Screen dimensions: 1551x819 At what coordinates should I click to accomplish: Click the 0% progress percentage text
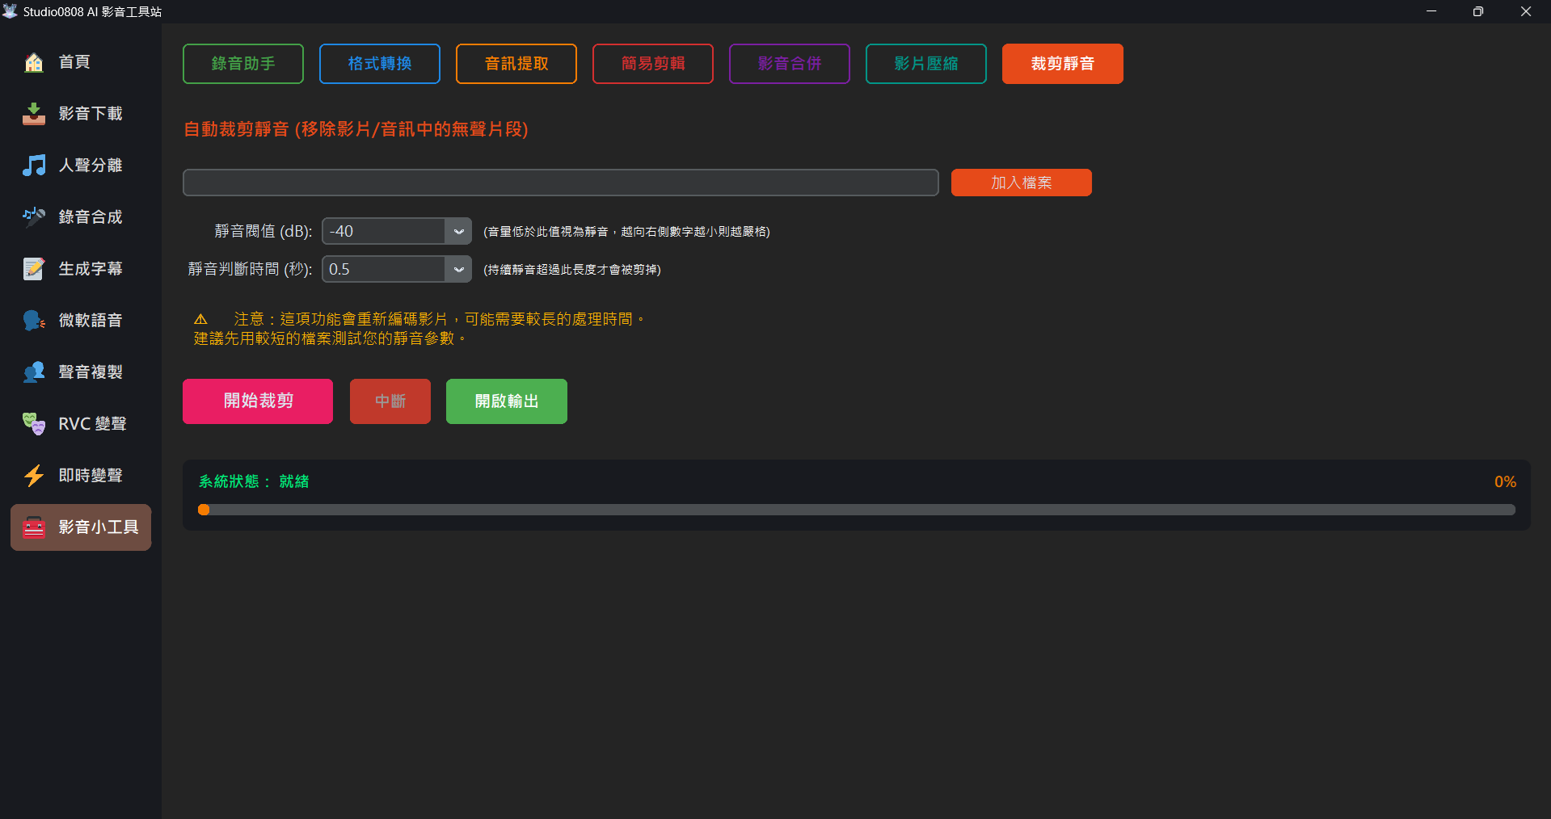[x=1505, y=482]
